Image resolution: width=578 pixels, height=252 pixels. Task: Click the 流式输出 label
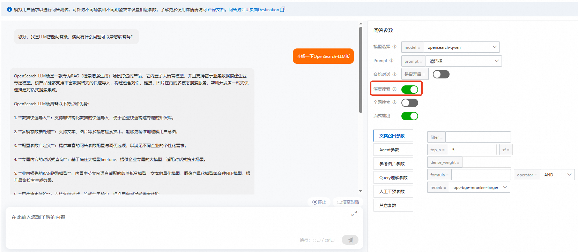[x=382, y=116]
